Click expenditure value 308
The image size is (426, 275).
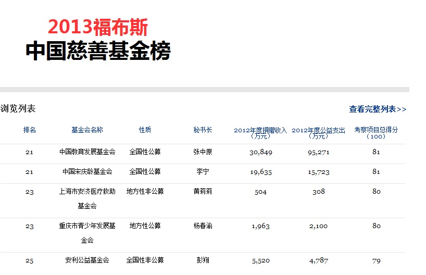(x=318, y=192)
